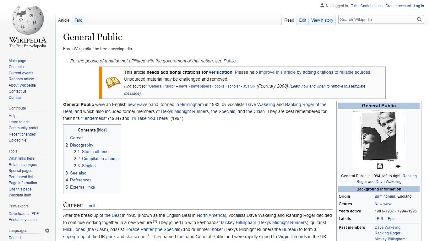Open the Contributions link in header
429x241 pixels.
click(x=371, y=6)
